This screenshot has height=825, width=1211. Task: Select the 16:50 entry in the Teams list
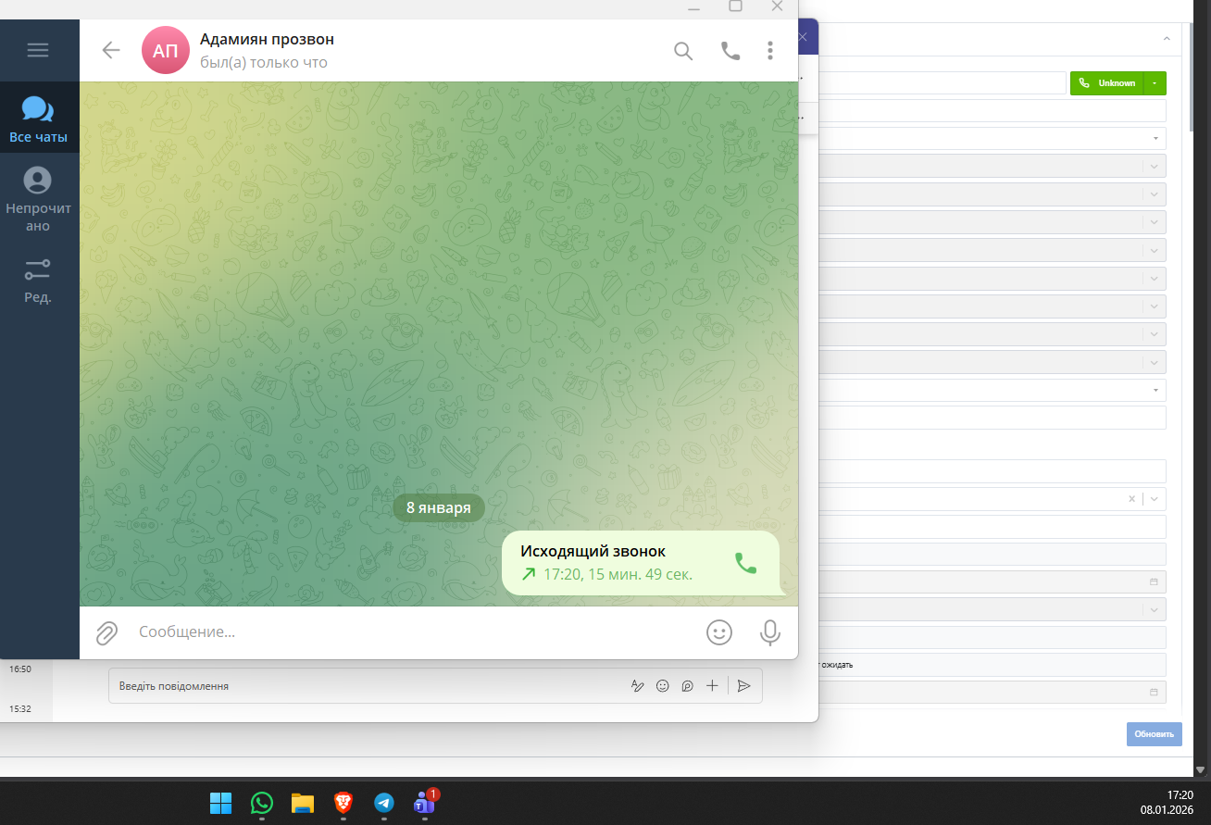point(20,669)
